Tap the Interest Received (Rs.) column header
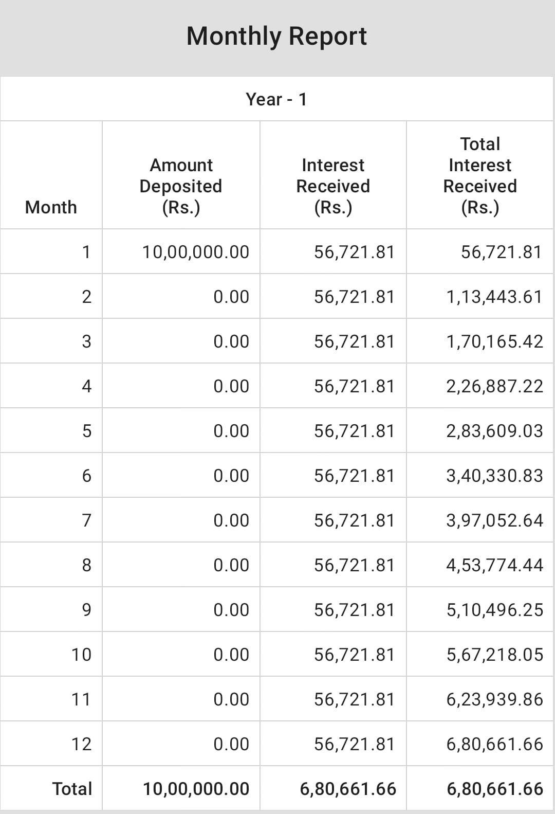The height and width of the screenshot is (814, 555). [x=333, y=186]
